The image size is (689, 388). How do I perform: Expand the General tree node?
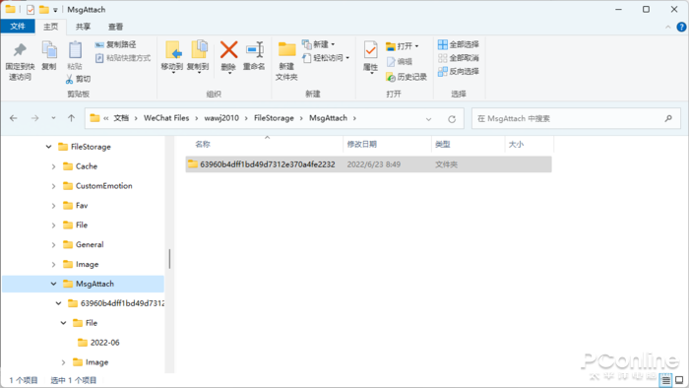tap(53, 245)
